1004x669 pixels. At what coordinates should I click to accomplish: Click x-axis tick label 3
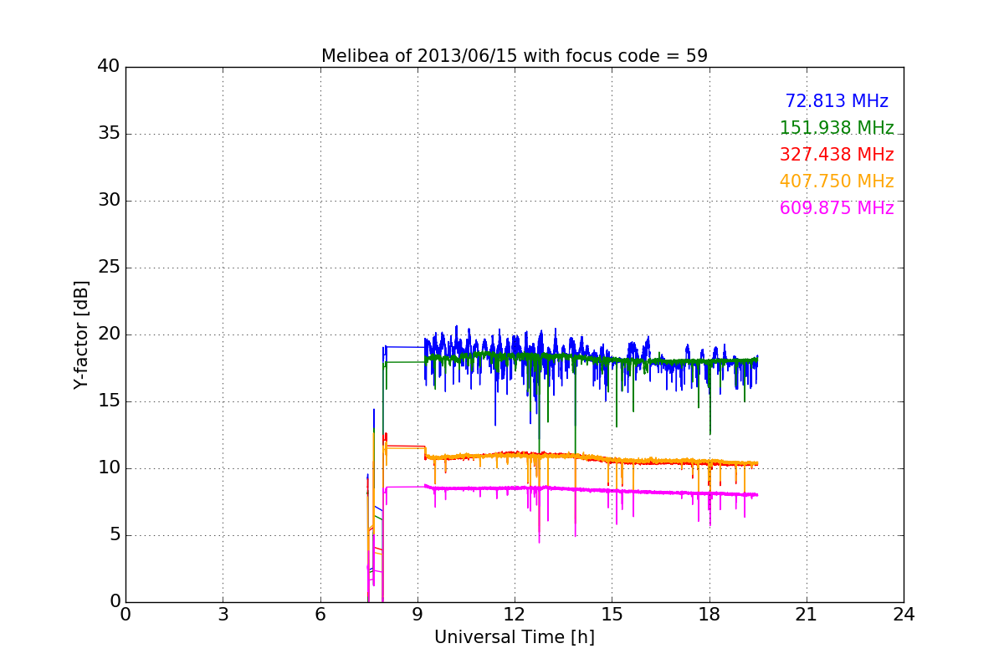coord(223,615)
